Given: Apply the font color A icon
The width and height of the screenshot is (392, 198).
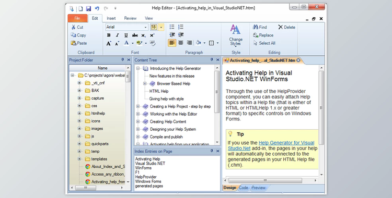Looking at the screenshot, I should pyautogui.click(x=126, y=43).
